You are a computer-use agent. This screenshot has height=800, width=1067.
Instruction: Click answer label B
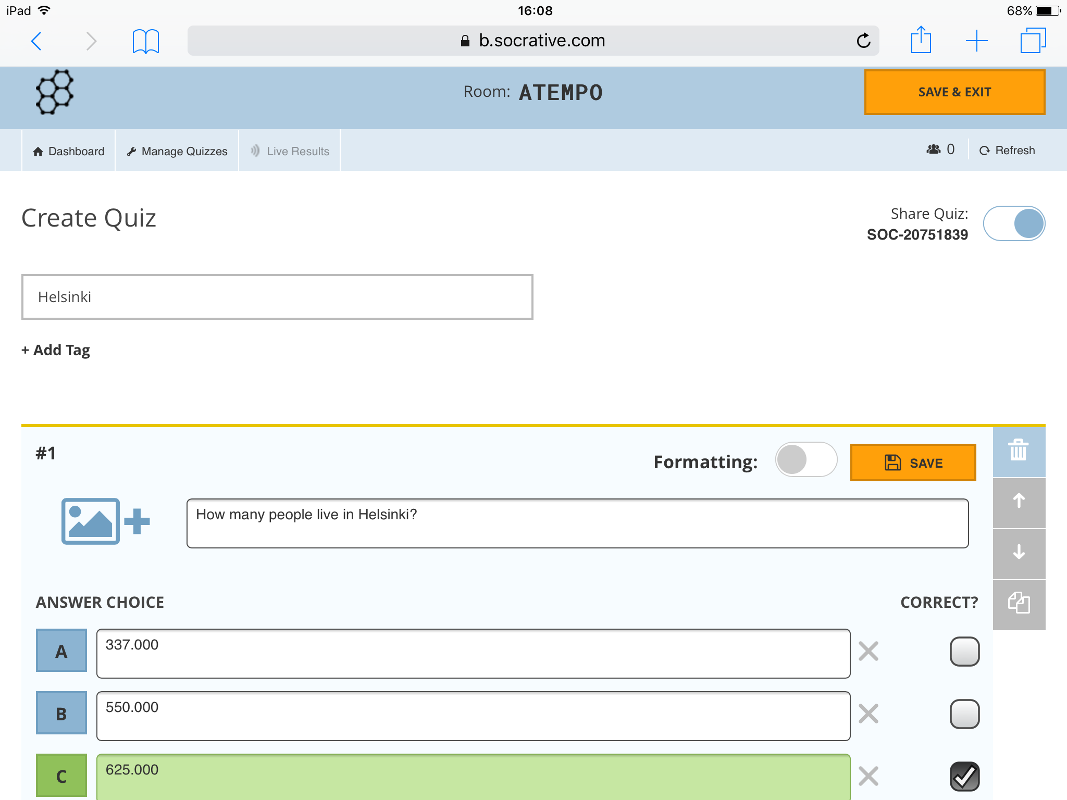click(x=61, y=713)
